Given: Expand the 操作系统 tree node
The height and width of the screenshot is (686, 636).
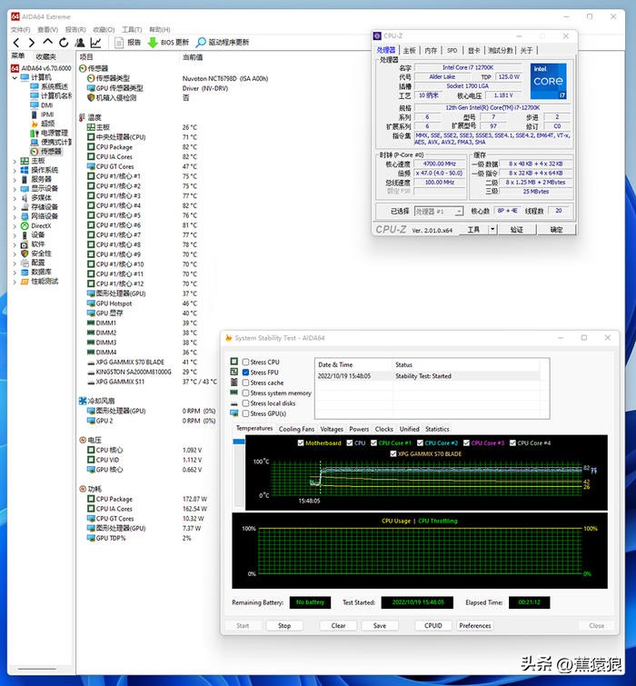Looking at the screenshot, I should pyautogui.click(x=15, y=170).
